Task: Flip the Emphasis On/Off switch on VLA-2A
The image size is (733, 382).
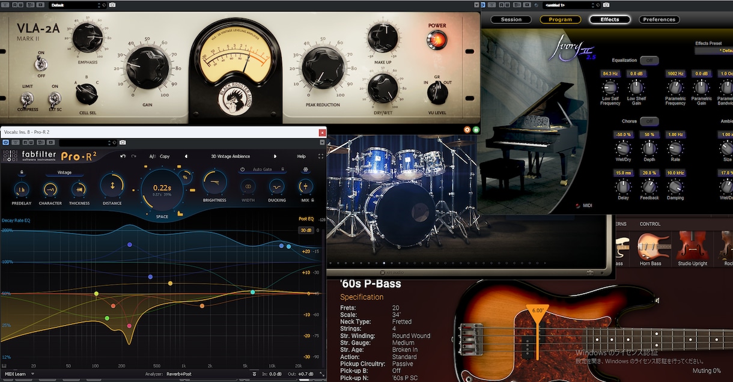Action: point(41,63)
